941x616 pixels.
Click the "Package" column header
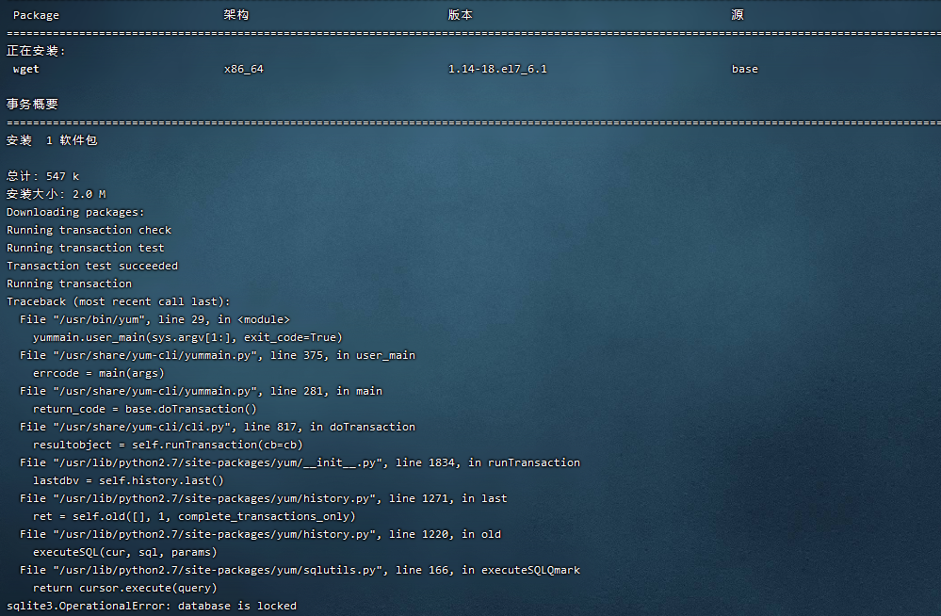tap(36, 16)
